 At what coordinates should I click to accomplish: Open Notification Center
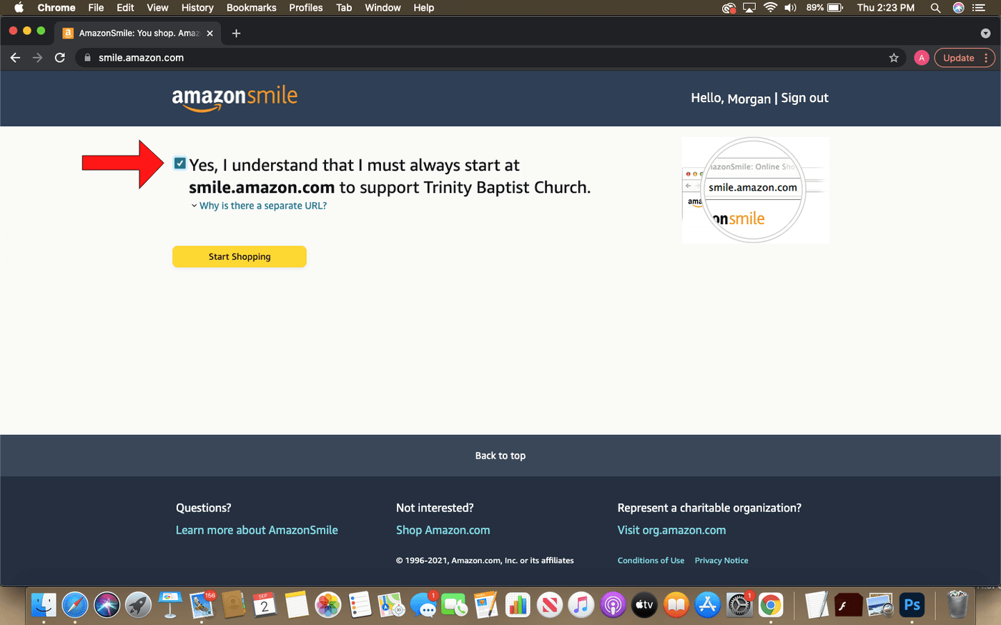click(x=978, y=8)
